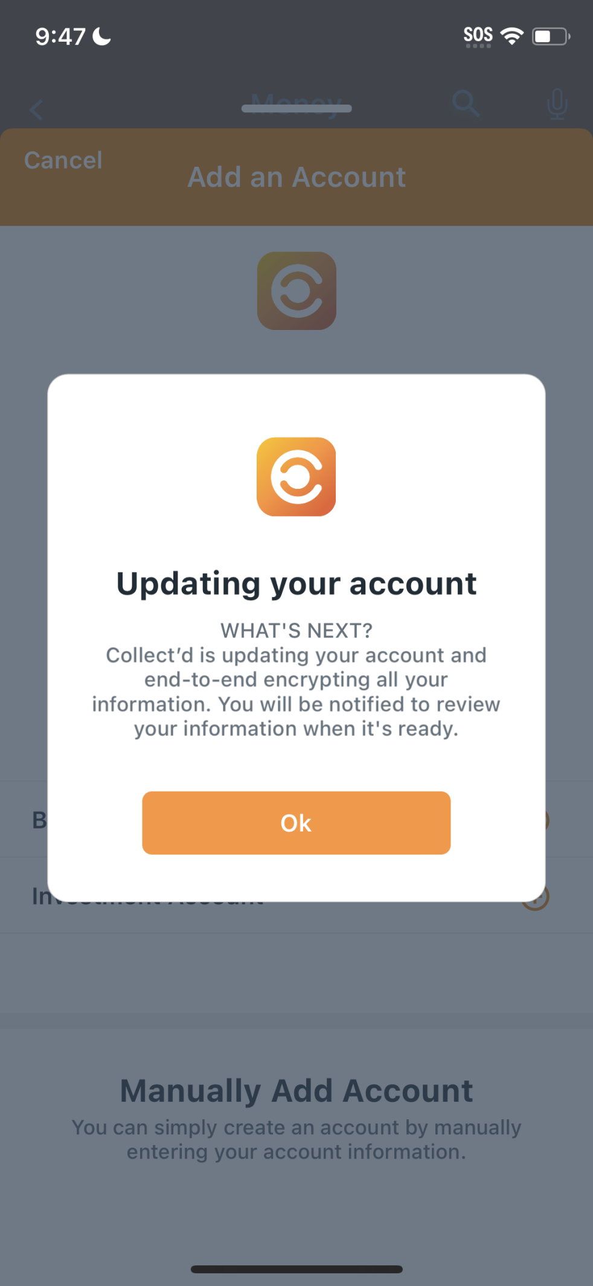The height and width of the screenshot is (1286, 593).
Task: Tap the home indicator bar at the bottom
Action: tap(296, 1269)
